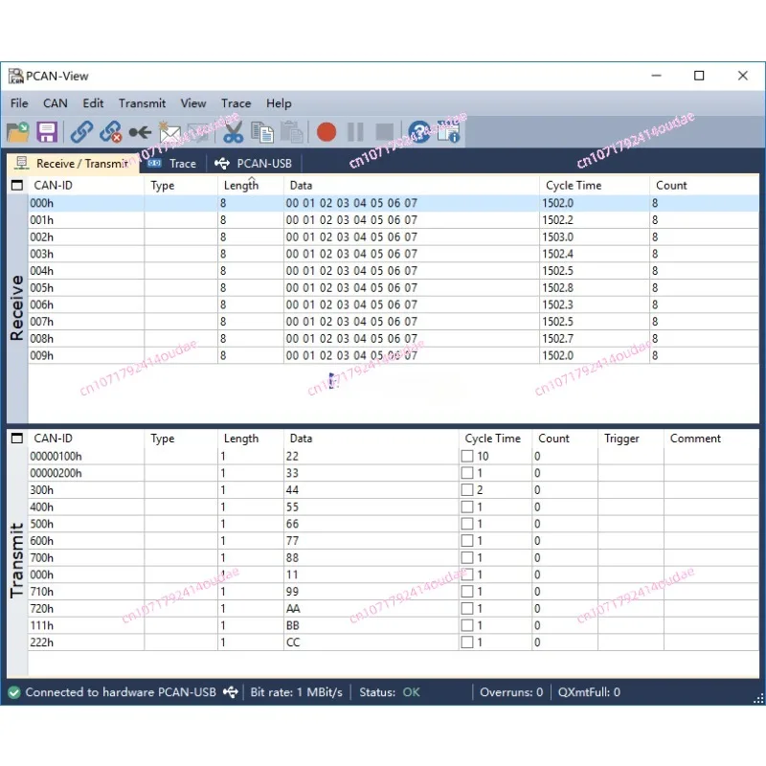Click the vertical Receive panel label
The width and height of the screenshot is (766, 766).
tap(17, 308)
